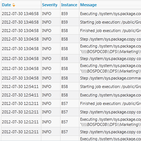Screen dimensions: 141x141
Task: Select first row dated 2012-07-30 13:46:58
Action: pos(71,14)
